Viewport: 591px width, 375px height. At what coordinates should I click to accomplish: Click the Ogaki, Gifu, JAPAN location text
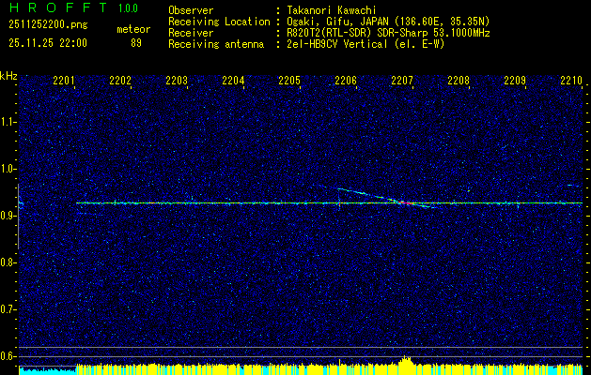click(388, 22)
